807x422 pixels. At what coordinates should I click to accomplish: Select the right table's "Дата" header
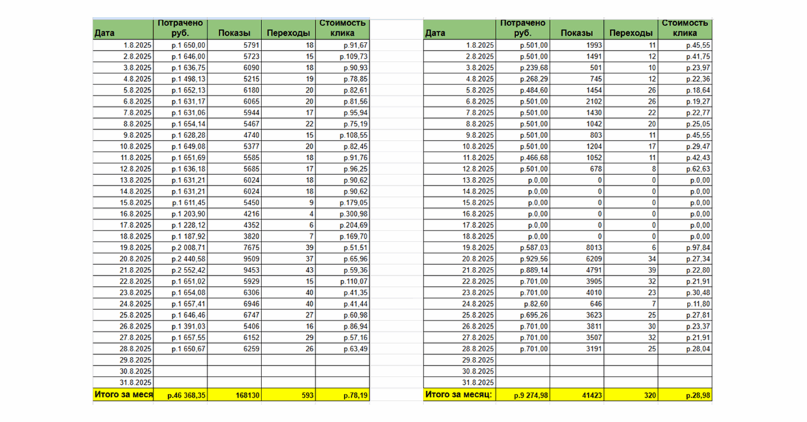460,29
